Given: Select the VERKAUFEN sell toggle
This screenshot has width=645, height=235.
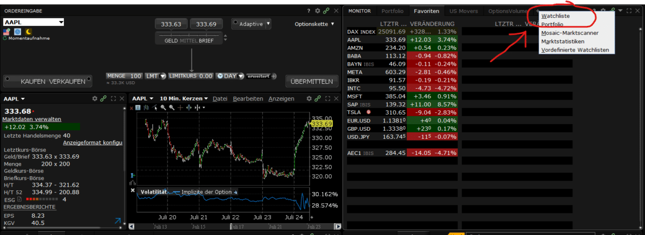Looking at the screenshot, I should point(68,81).
